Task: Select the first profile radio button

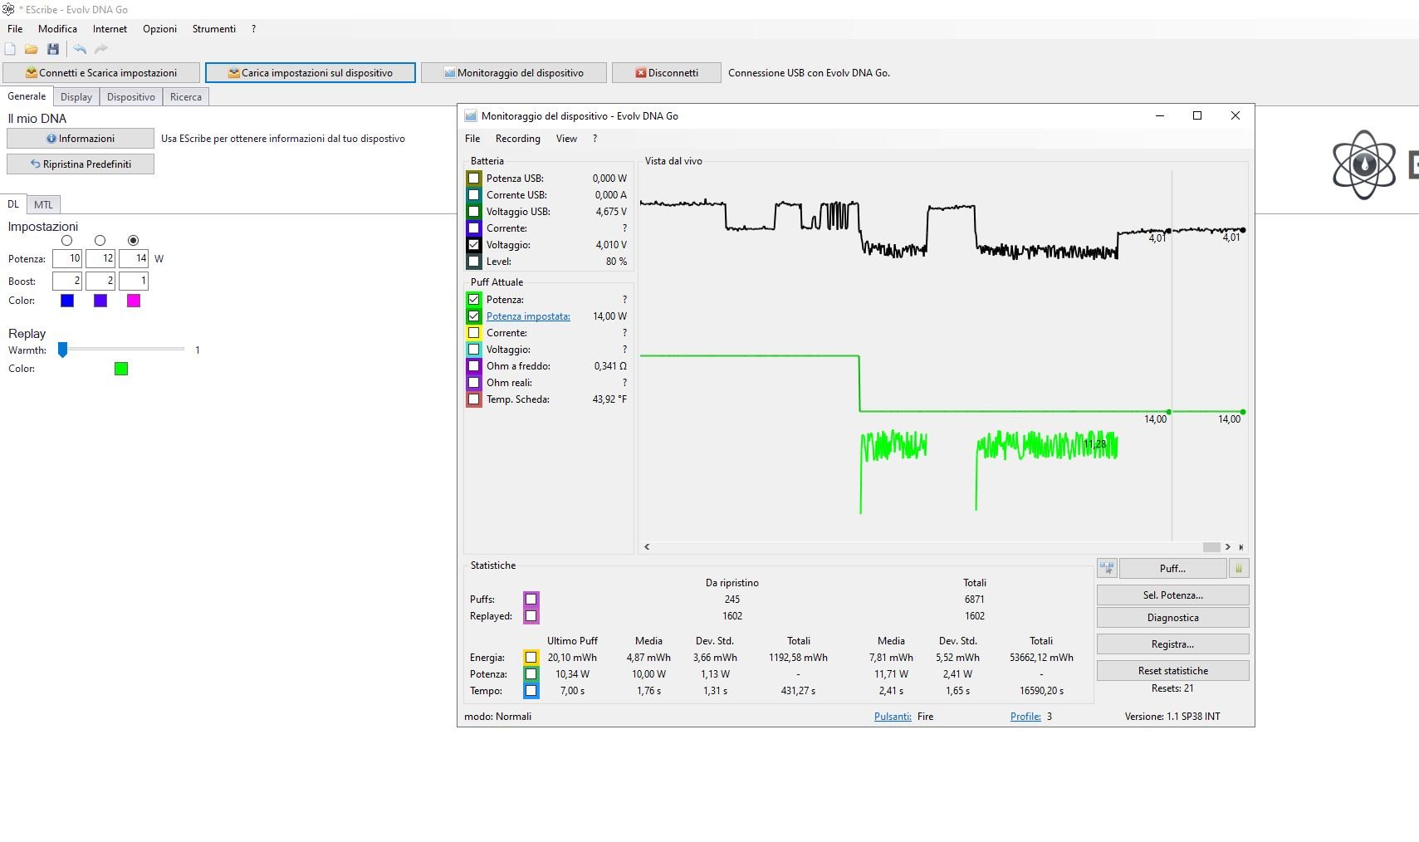Action: (x=67, y=240)
